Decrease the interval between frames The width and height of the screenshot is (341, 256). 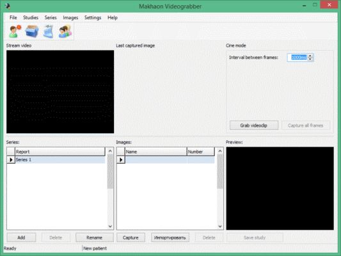(x=310, y=60)
